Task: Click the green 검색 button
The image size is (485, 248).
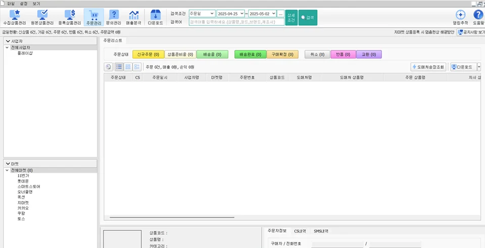Action: tap(308, 18)
